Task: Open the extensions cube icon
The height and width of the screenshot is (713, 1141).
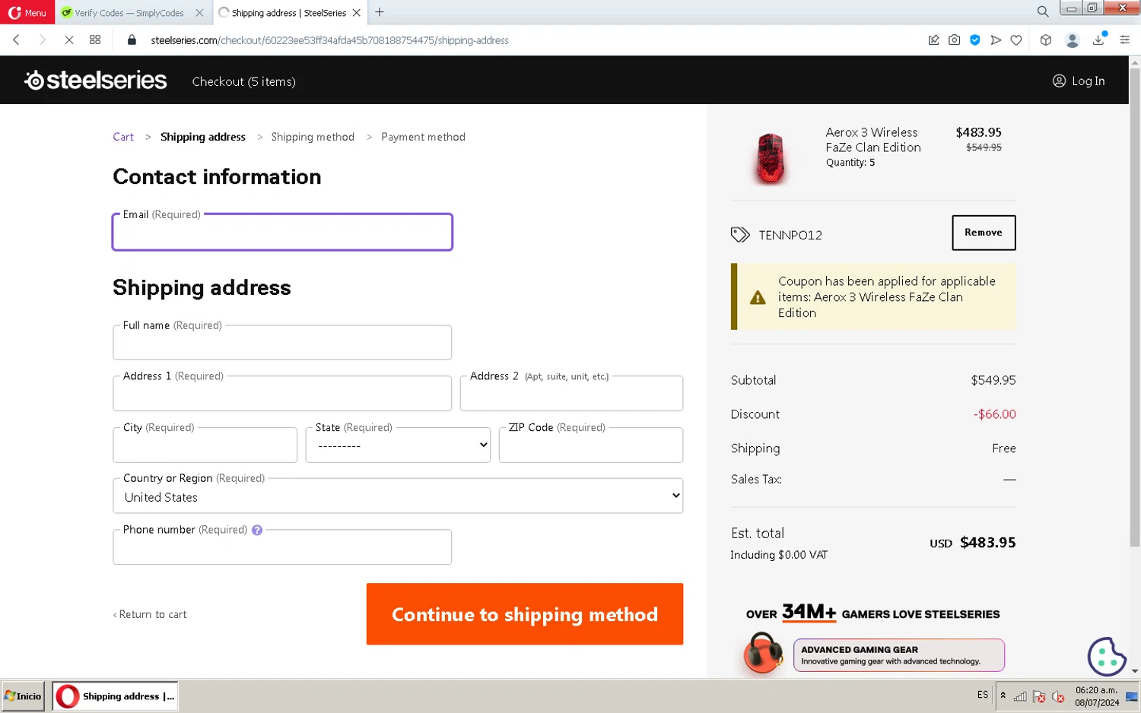Action: [x=1046, y=40]
